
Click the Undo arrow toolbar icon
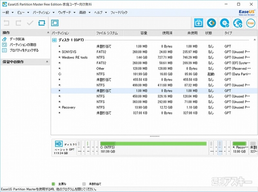(x=6, y=23)
